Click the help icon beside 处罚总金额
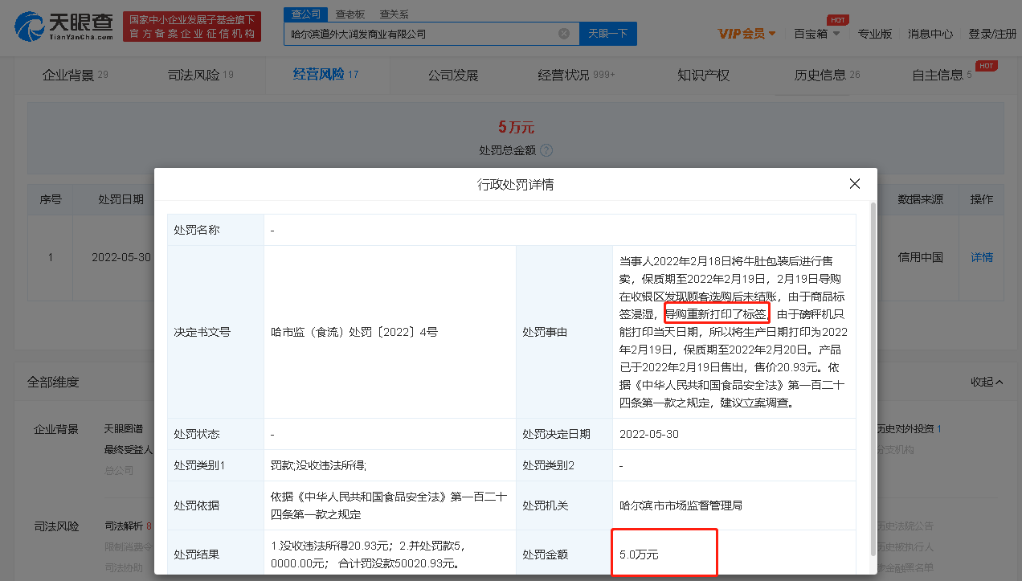The height and width of the screenshot is (581, 1022). (546, 150)
